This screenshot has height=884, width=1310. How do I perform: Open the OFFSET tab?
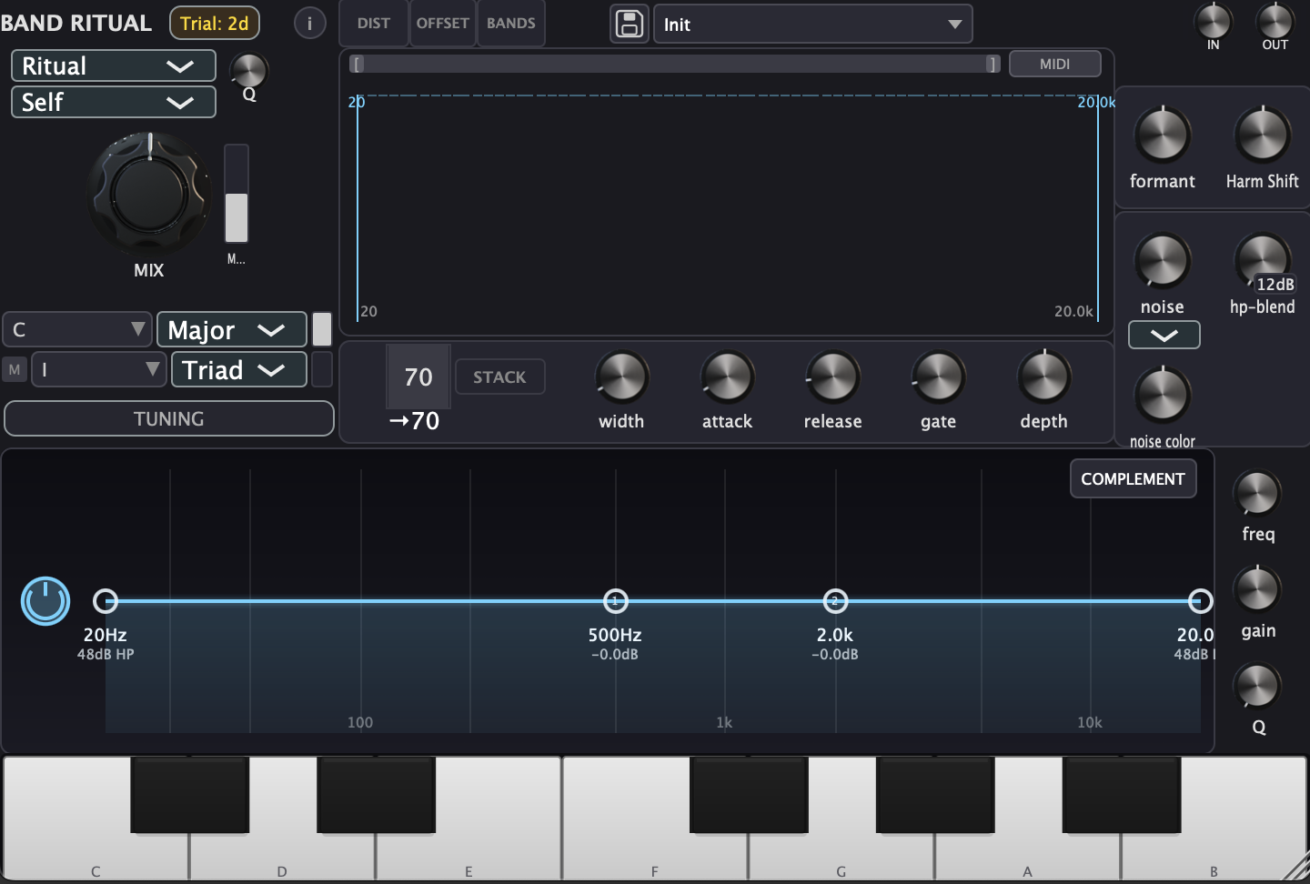[442, 24]
